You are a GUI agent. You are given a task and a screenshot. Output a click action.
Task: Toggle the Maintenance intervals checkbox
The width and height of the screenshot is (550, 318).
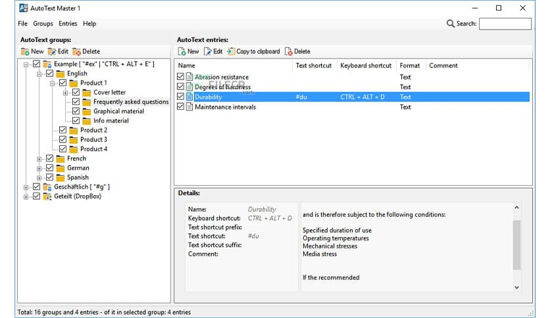pyautogui.click(x=181, y=106)
